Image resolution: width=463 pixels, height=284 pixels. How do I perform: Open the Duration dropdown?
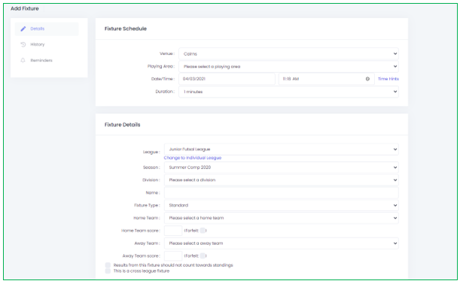[288, 92]
